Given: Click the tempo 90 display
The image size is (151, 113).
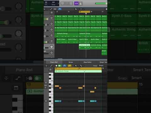Looking at the screenshot, I should point(46,3).
